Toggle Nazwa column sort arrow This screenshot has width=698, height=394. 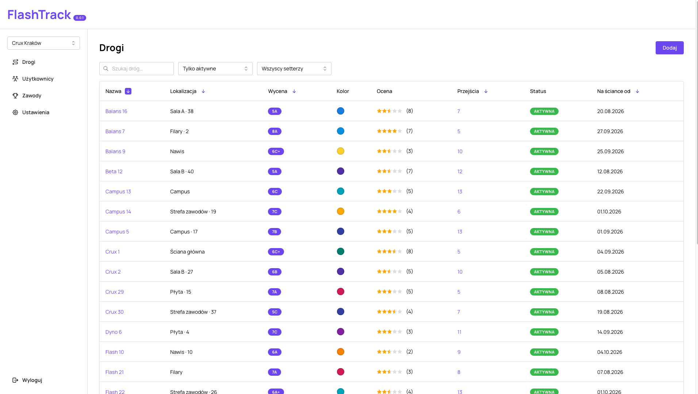[x=128, y=91]
